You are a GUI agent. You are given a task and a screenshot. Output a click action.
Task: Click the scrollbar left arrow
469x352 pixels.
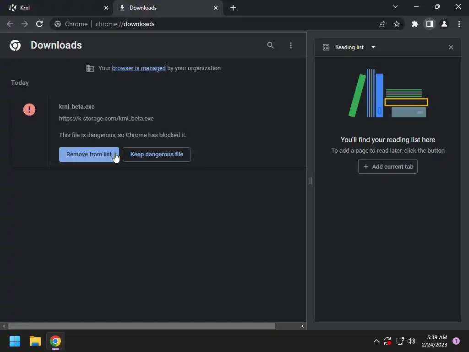[x=4, y=326]
